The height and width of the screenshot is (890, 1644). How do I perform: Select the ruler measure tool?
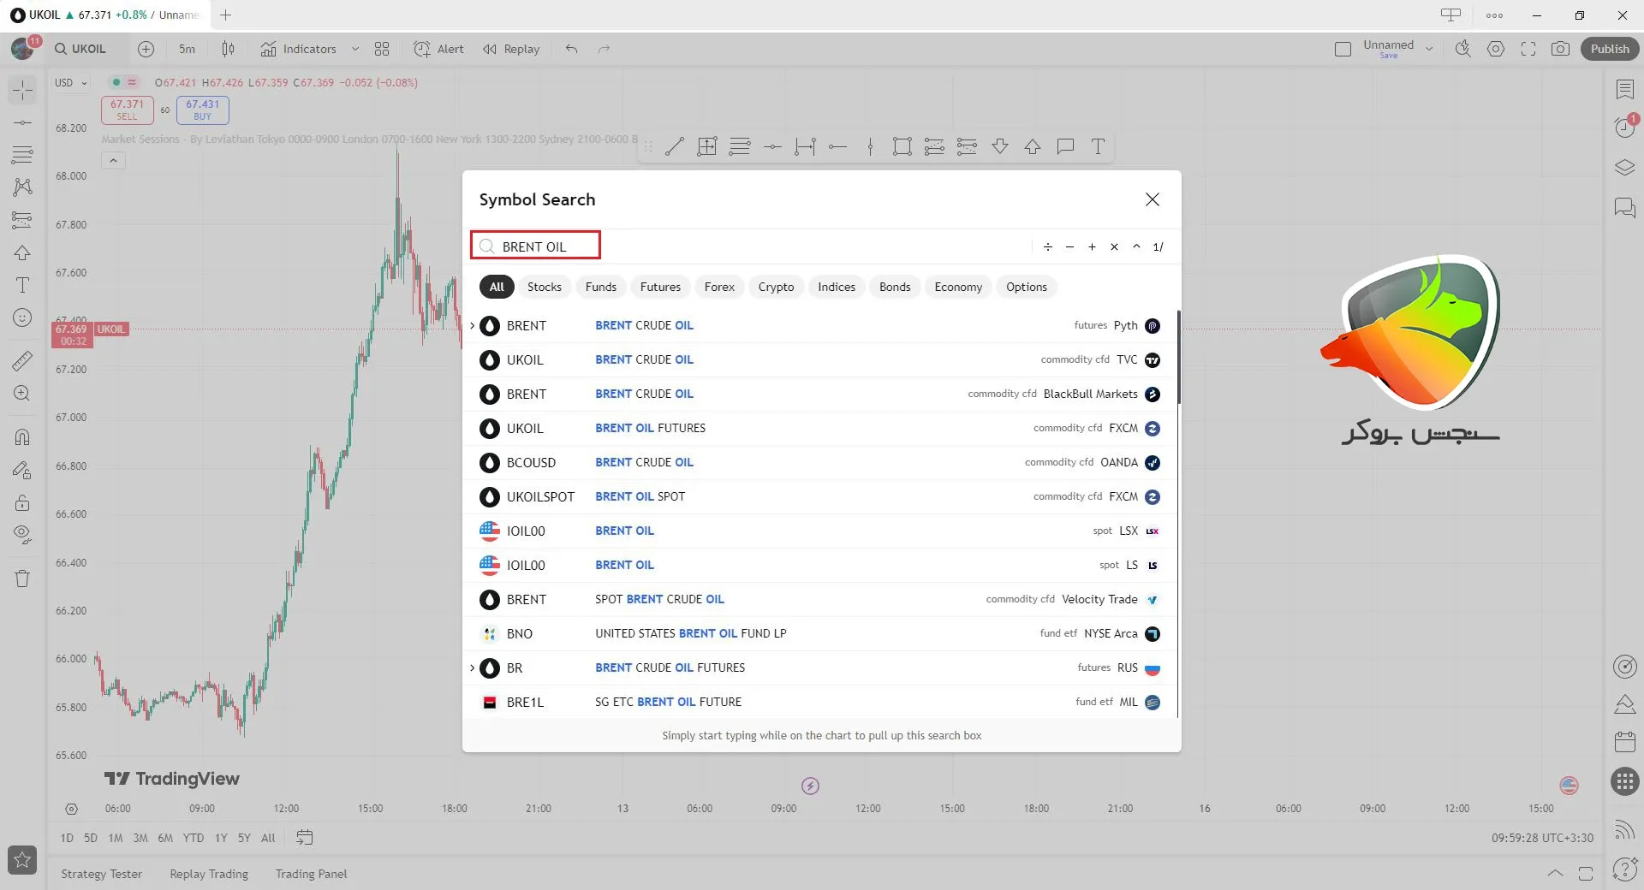22,361
